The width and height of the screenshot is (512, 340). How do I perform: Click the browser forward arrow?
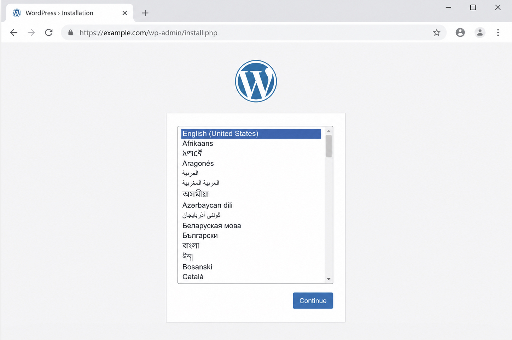click(31, 33)
